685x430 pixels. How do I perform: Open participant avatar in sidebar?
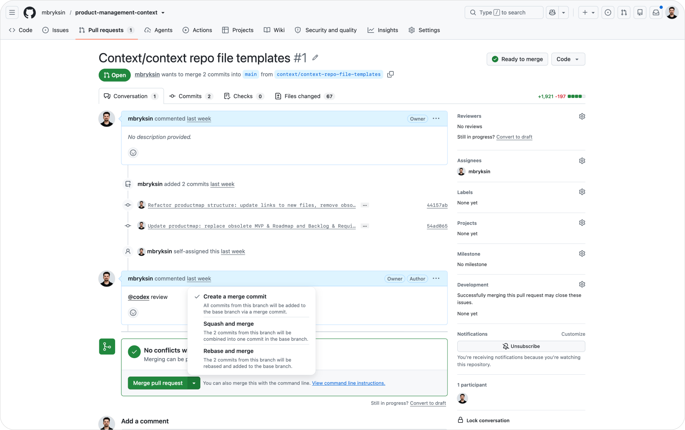click(462, 398)
